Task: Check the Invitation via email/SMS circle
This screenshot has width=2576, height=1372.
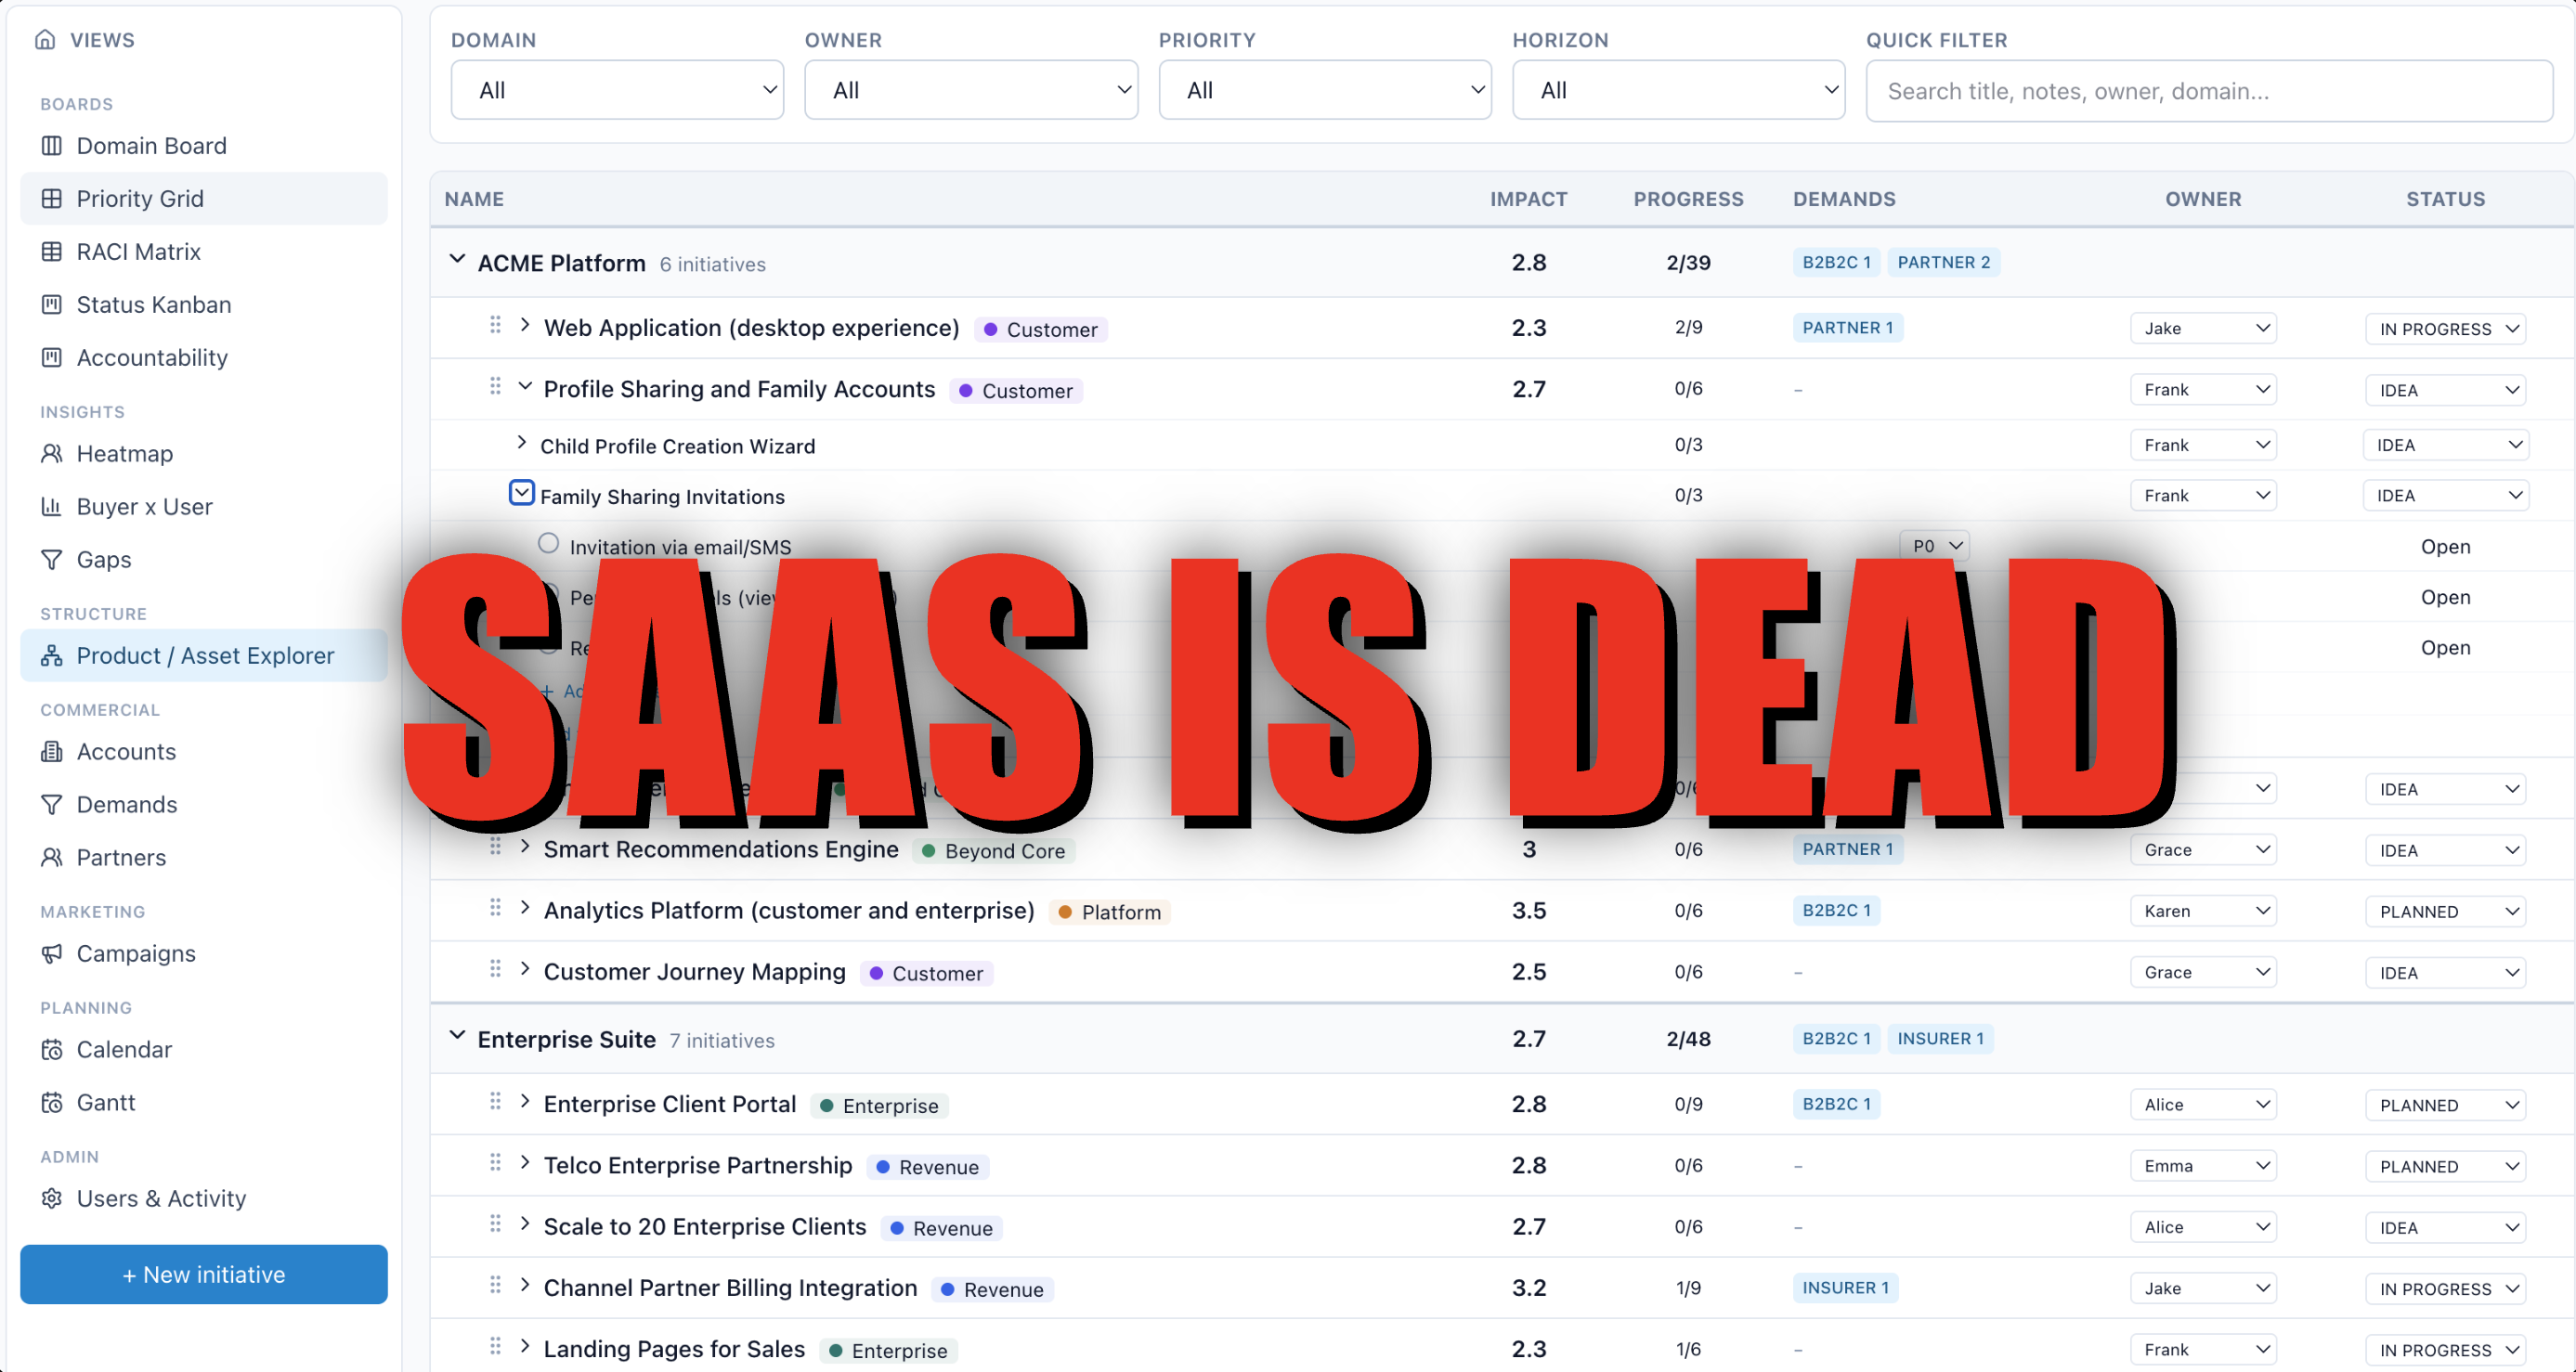Action: coord(548,544)
